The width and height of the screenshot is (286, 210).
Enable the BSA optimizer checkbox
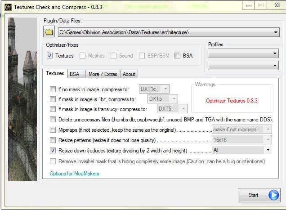(178, 56)
